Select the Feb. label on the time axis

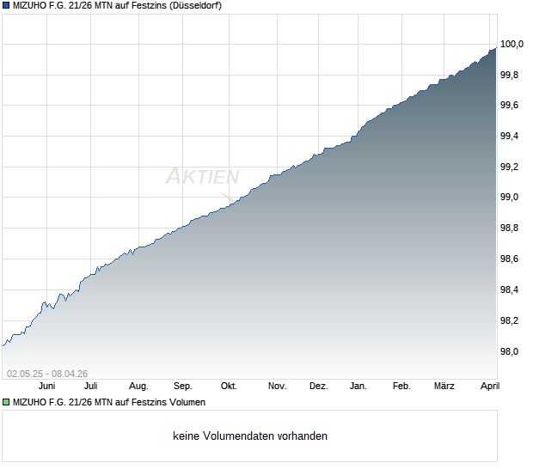[401, 387]
